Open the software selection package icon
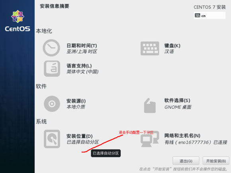 tap(150, 106)
